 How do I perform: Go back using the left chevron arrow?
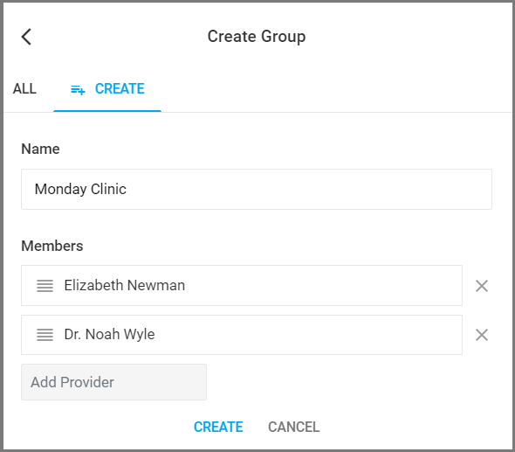click(x=26, y=37)
